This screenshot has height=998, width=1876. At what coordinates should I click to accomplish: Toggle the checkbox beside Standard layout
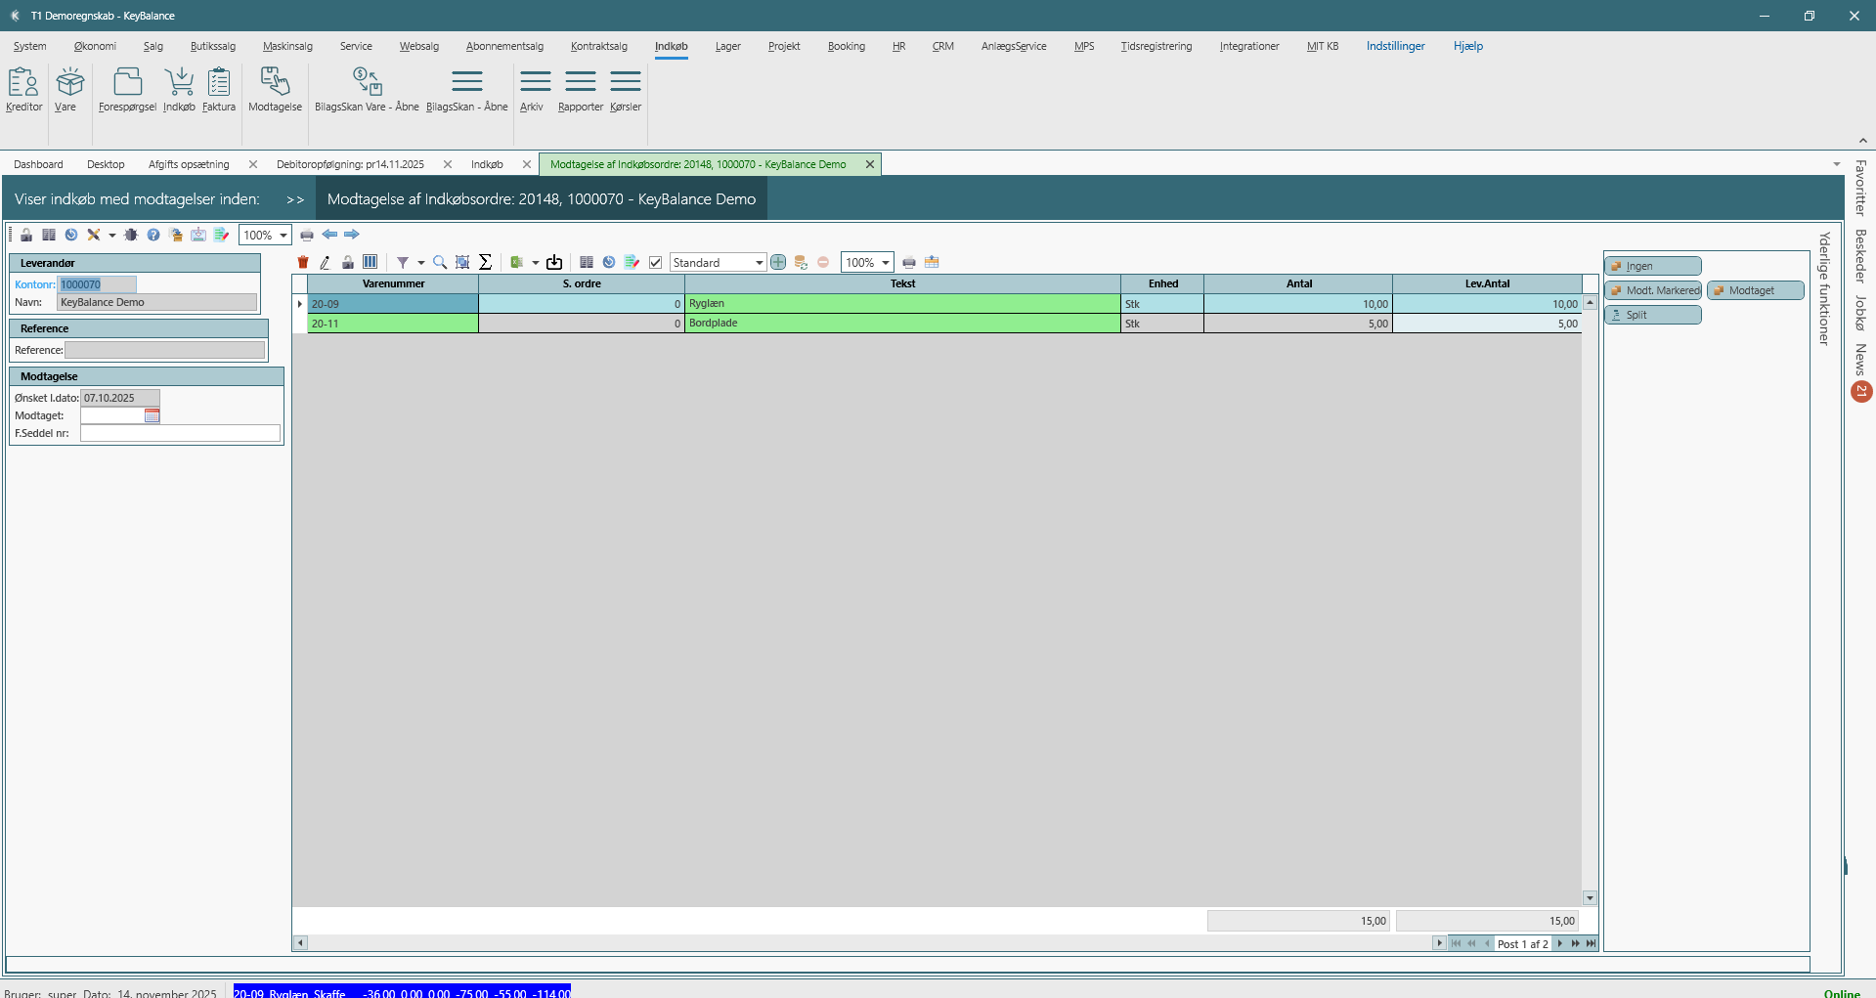(x=656, y=262)
